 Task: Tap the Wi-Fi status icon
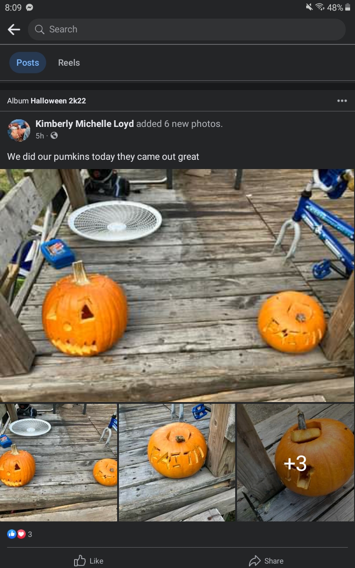point(320,7)
